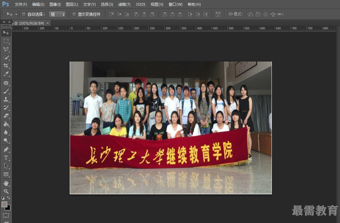Activate the Pen tool
Image resolution: width=340 pixels, height=223 pixels.
(6, 150)
